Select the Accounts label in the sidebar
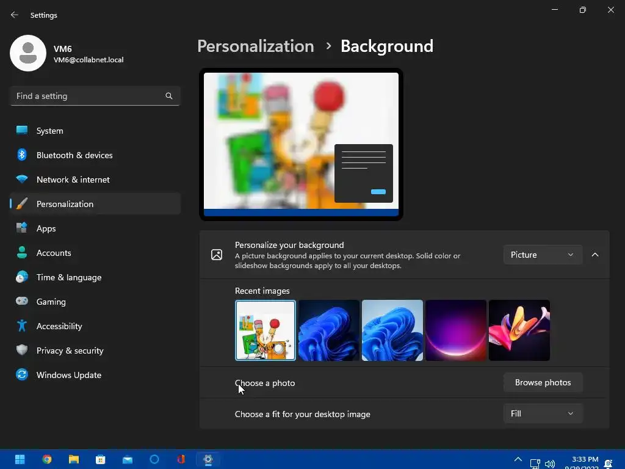The image size is (625, 469). [x=54, y=253]
